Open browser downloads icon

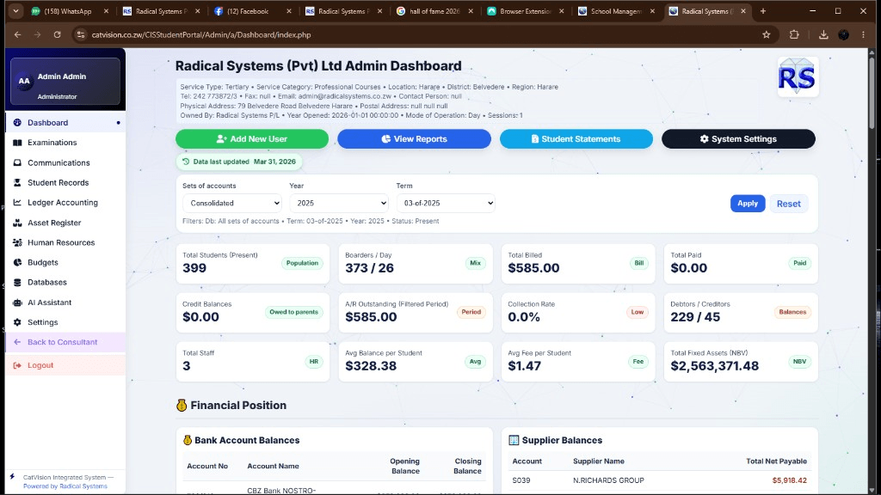(x=823, y=34)
